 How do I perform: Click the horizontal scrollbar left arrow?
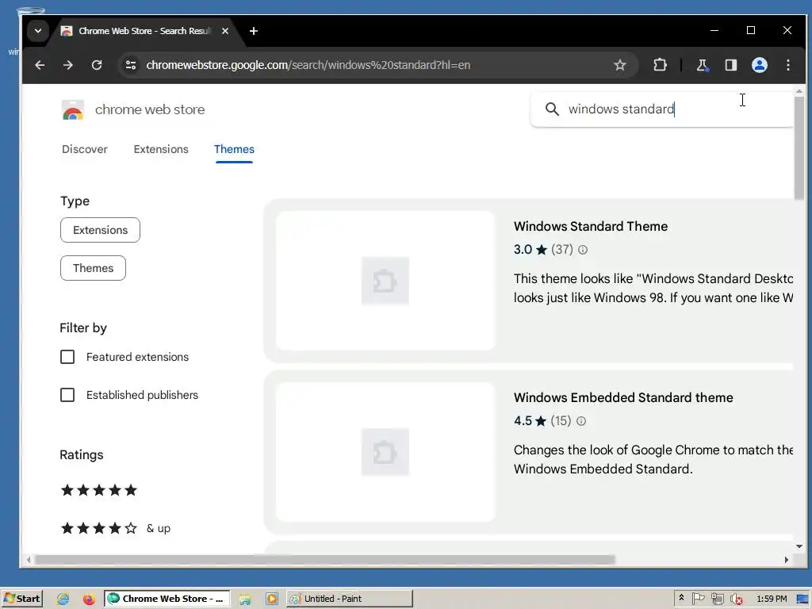29,560
